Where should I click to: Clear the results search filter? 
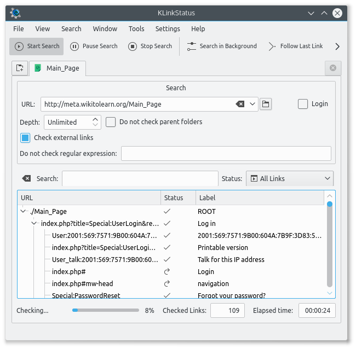click(26, 178)
